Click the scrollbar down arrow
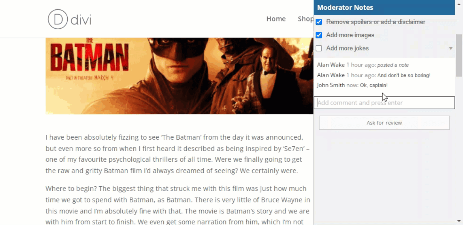 [459, 221]
